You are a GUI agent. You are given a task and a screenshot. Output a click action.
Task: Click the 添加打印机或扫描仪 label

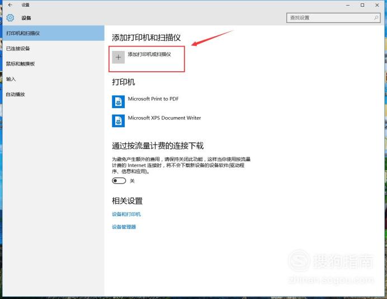(x=149, y=54)
